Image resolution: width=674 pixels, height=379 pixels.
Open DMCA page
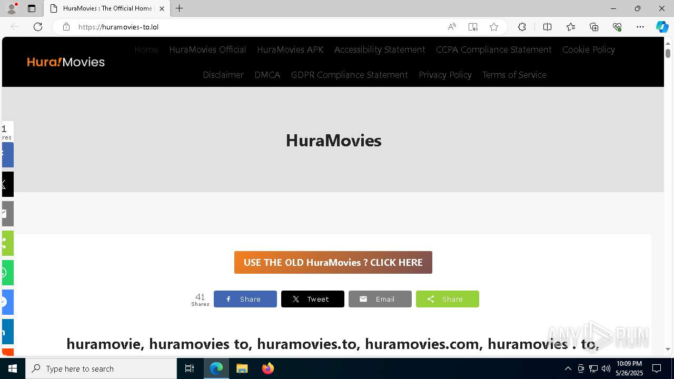267,75
